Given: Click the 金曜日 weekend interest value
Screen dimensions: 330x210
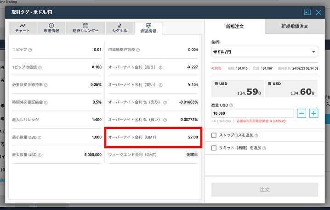Looking at the screenshot, I should coord(192,155).
